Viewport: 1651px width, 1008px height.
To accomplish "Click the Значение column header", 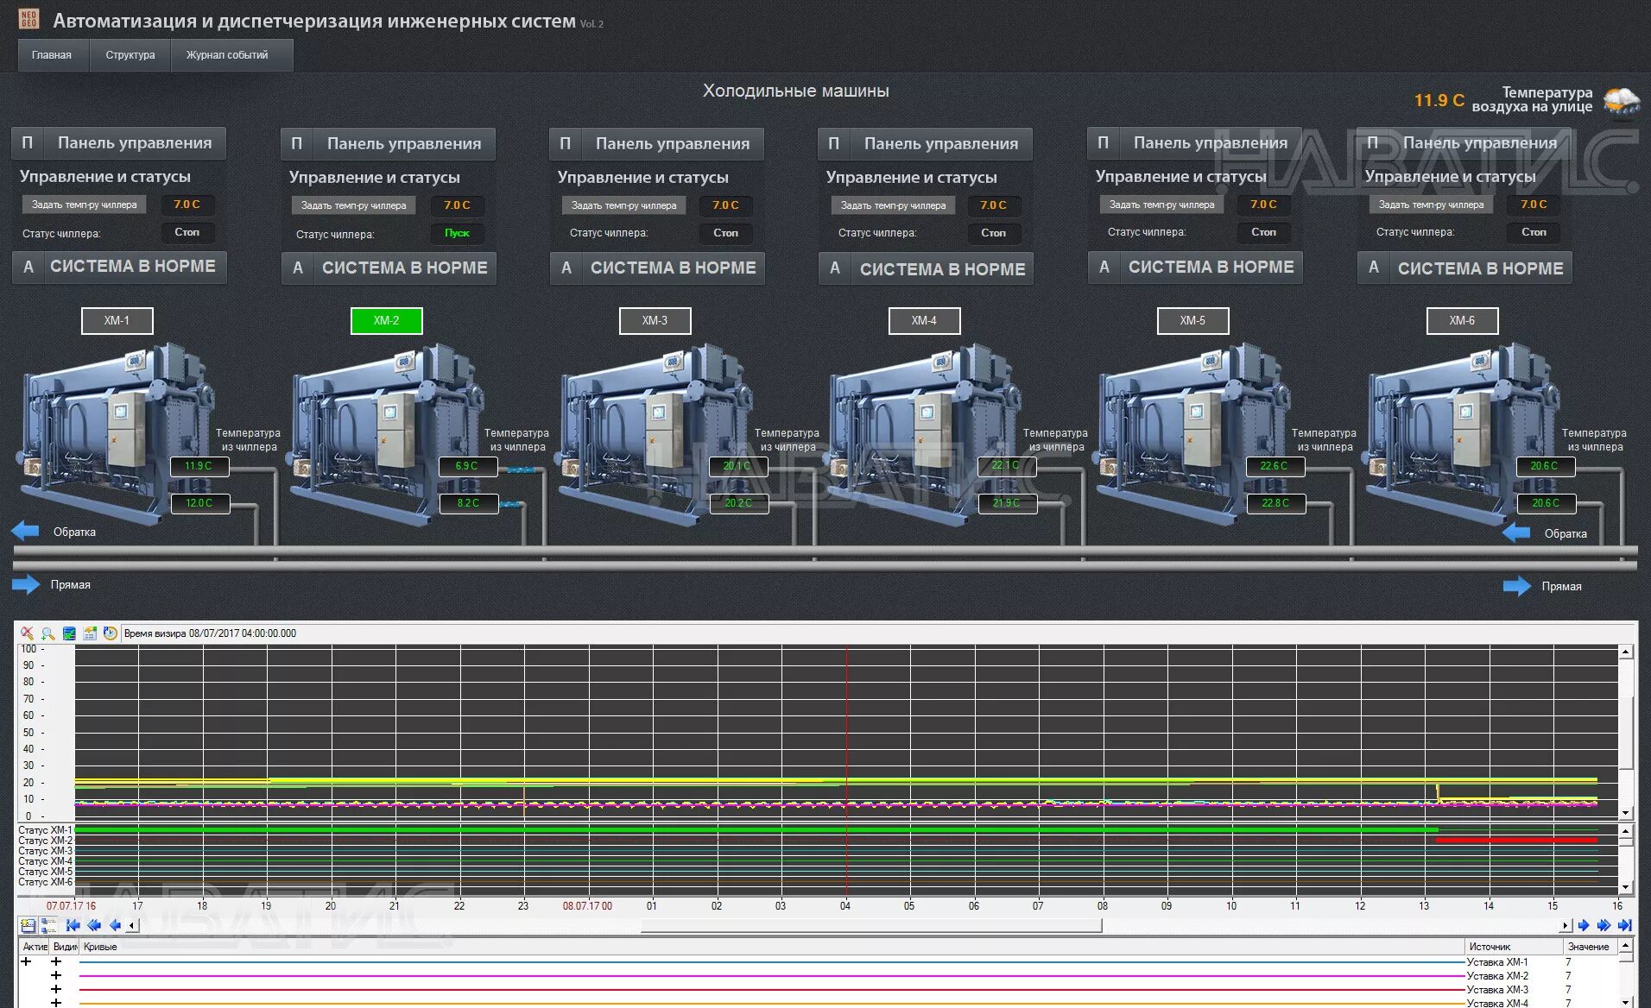I will point(1589,947).
